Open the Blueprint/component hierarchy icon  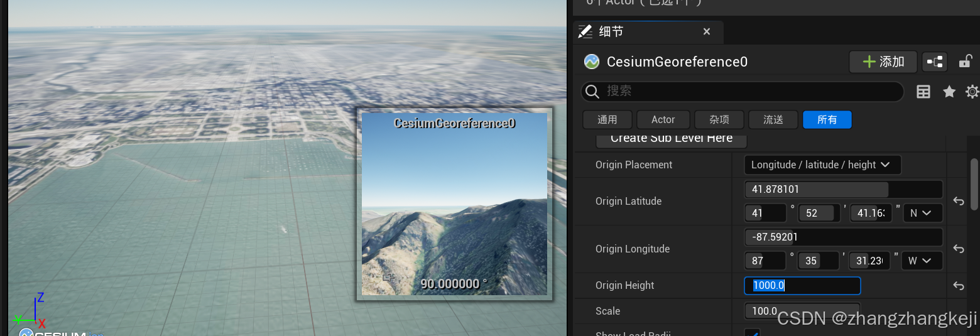(x=935, y=62)
